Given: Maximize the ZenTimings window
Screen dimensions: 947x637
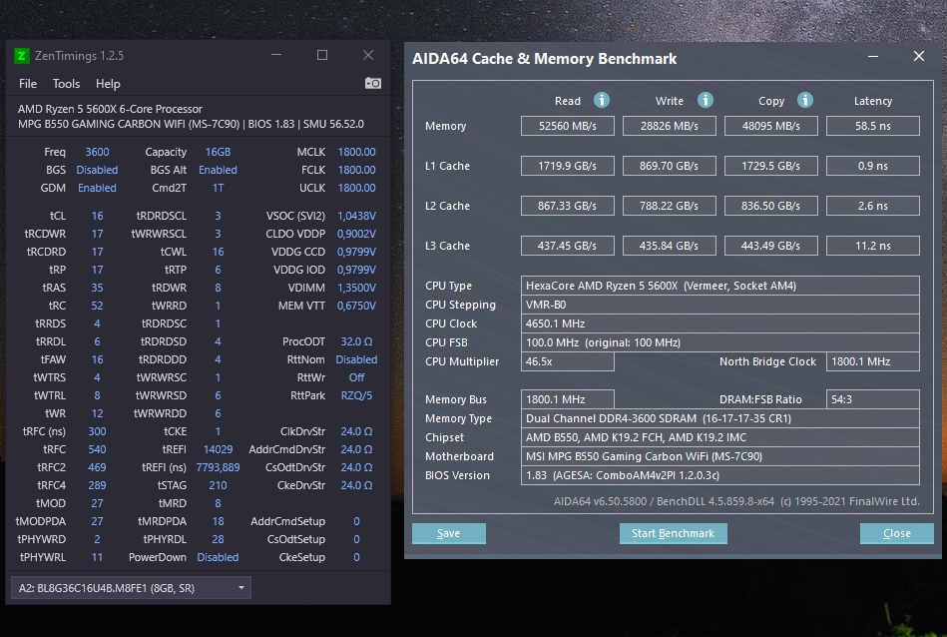Looking at the screenshot, I should point(322,55).
